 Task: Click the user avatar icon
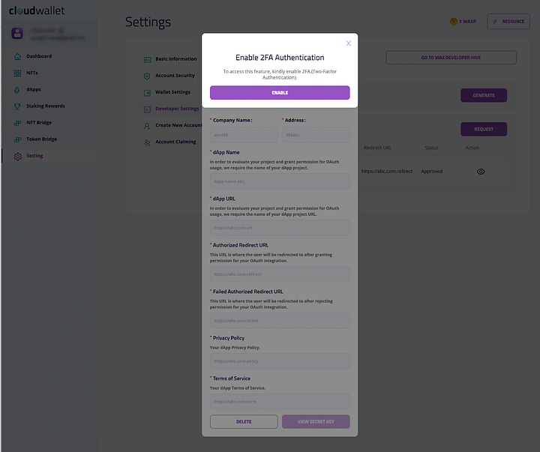point(17,34)
